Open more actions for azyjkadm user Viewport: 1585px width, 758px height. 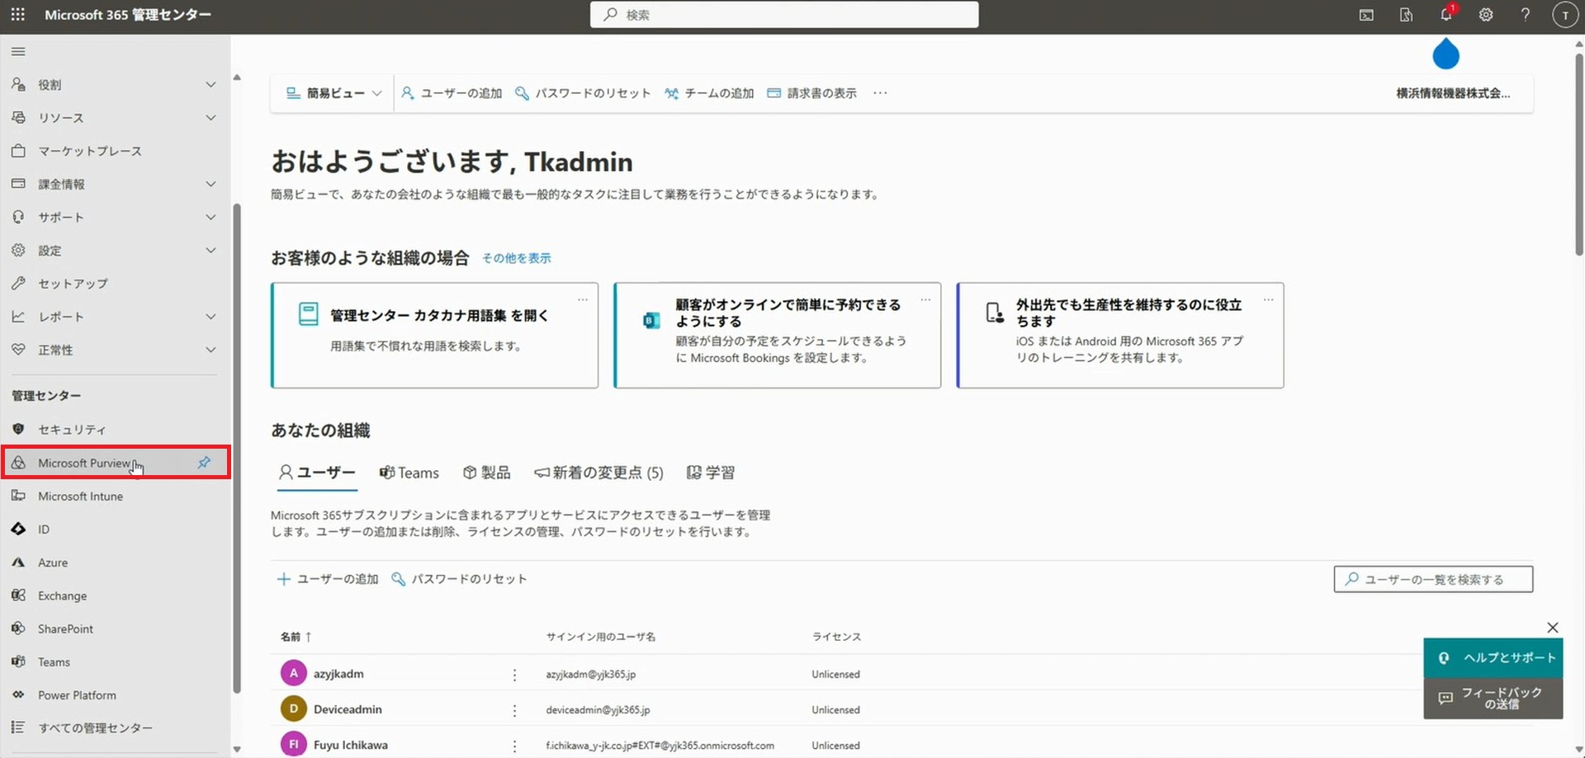coord(514,675)
